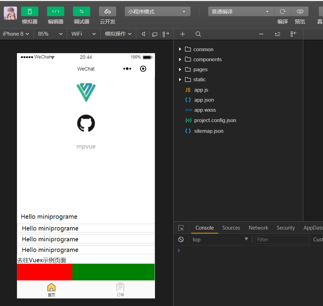Click the dock simulator side icon
This screenshot has width=323, height=306.
point(166,34)
